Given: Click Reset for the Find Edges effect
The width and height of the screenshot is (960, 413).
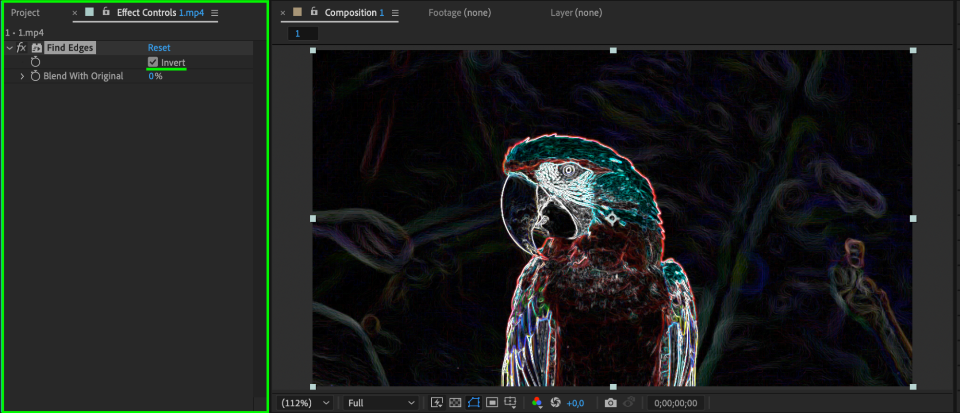Looking at the screenshot, I should coord(159,48).
